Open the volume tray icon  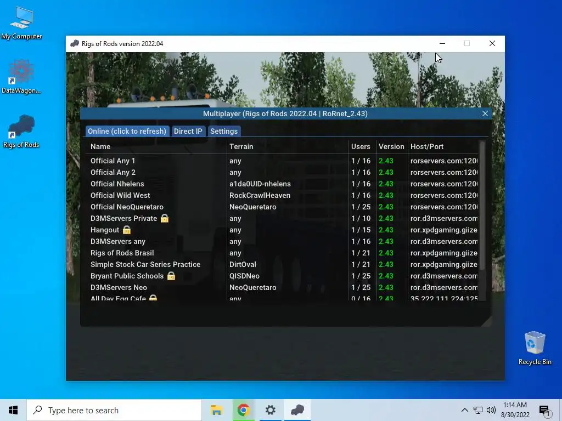tap(491, 410)
